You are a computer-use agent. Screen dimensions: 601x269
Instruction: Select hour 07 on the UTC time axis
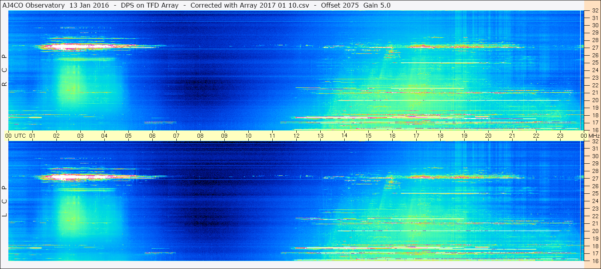(176, 136)
